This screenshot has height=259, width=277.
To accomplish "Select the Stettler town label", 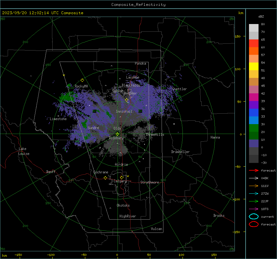I will pyautogui.click(x=179, y=89).
